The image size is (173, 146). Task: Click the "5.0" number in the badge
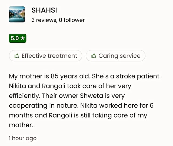point(15,38)
